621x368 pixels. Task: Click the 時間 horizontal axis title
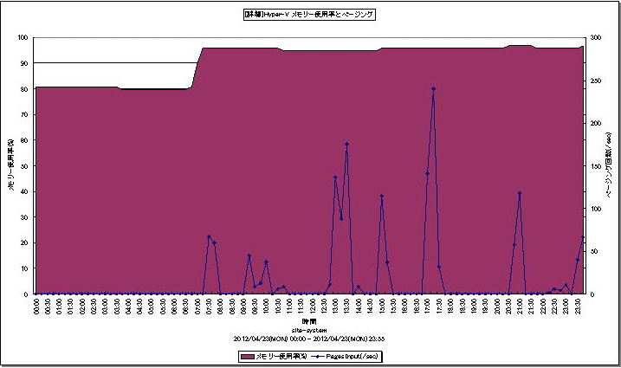[x=309, y=321]
